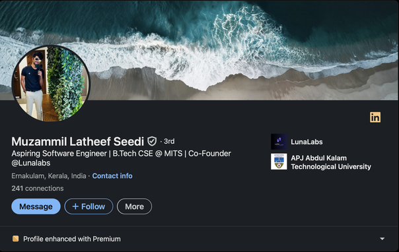Image resolution: width=399 pixels, height=252 pixels.
Task: Click the plus icon in the Follow button
Action: tap(75, 206)
